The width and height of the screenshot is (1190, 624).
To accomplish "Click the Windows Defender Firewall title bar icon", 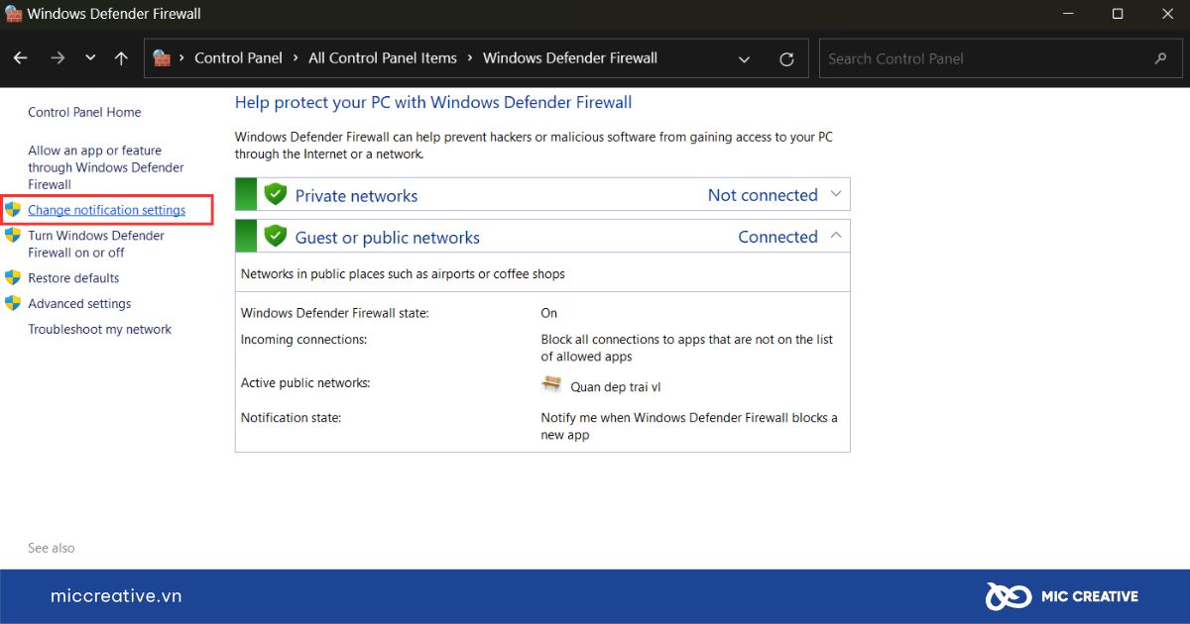I will [x=14, y=14].
